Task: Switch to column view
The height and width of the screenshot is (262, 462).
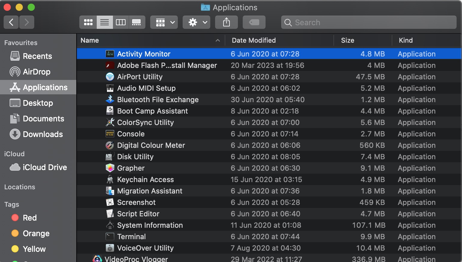Action: pyautogui.click(x=121, y=22)
